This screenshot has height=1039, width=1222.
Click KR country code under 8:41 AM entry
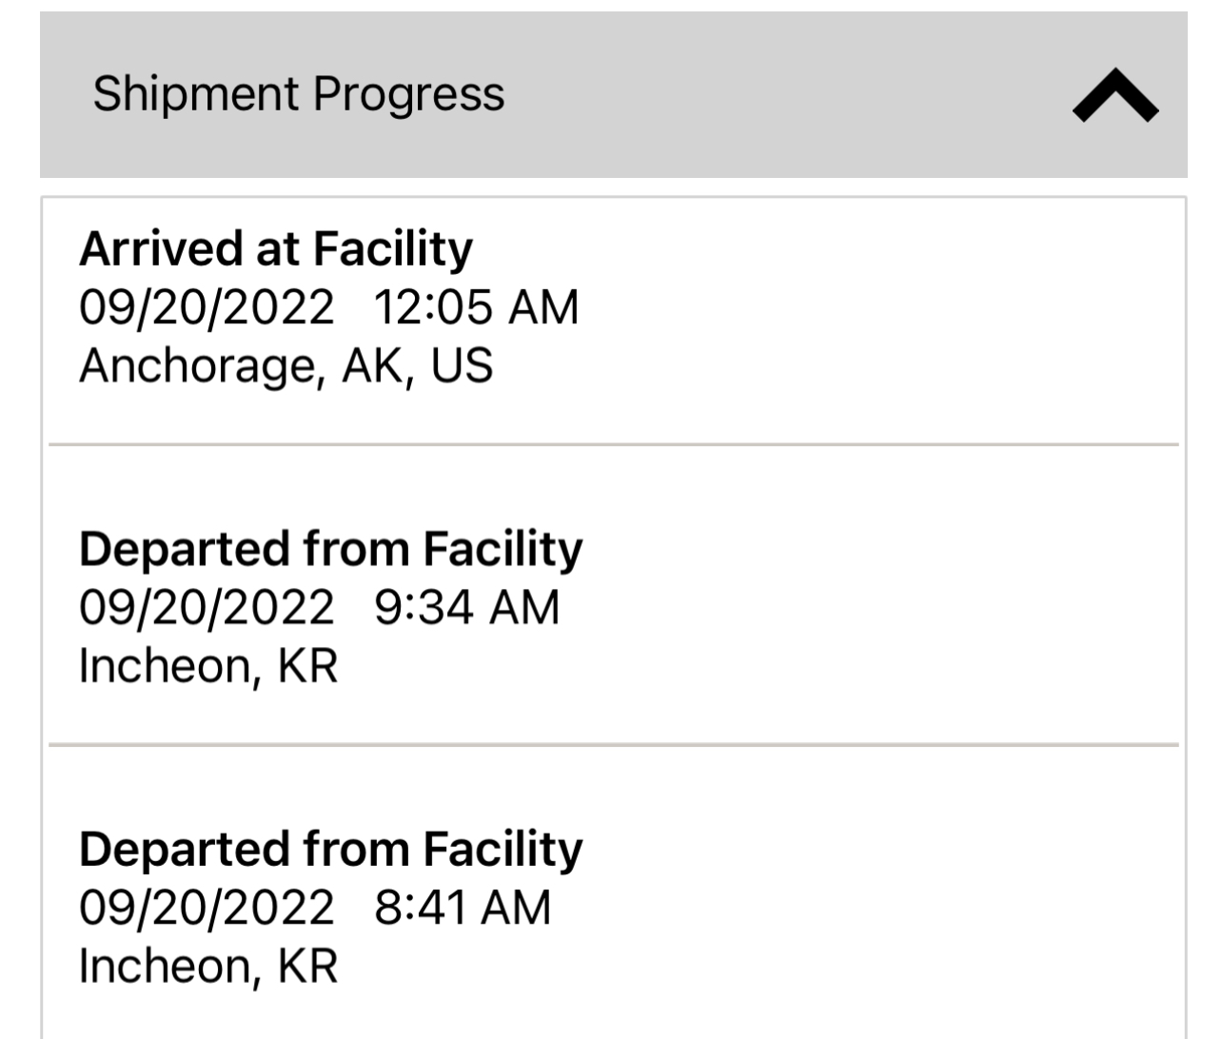[x=307, y=966]
